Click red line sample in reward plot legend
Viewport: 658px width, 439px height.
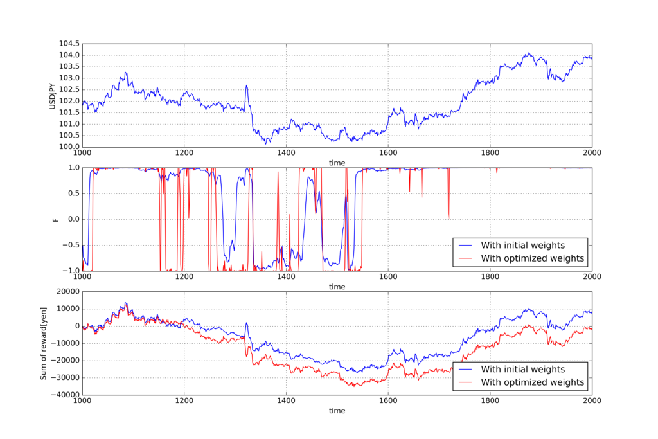point(465,382)
